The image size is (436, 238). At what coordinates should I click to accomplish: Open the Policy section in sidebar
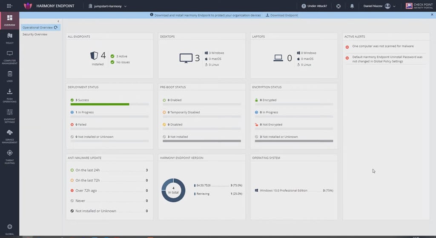(x=9, y=38)
